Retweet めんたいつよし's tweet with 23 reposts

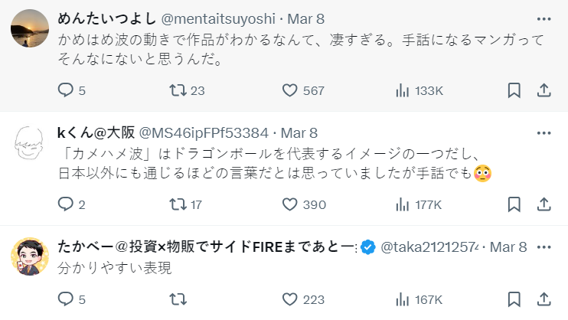(177, 90)
